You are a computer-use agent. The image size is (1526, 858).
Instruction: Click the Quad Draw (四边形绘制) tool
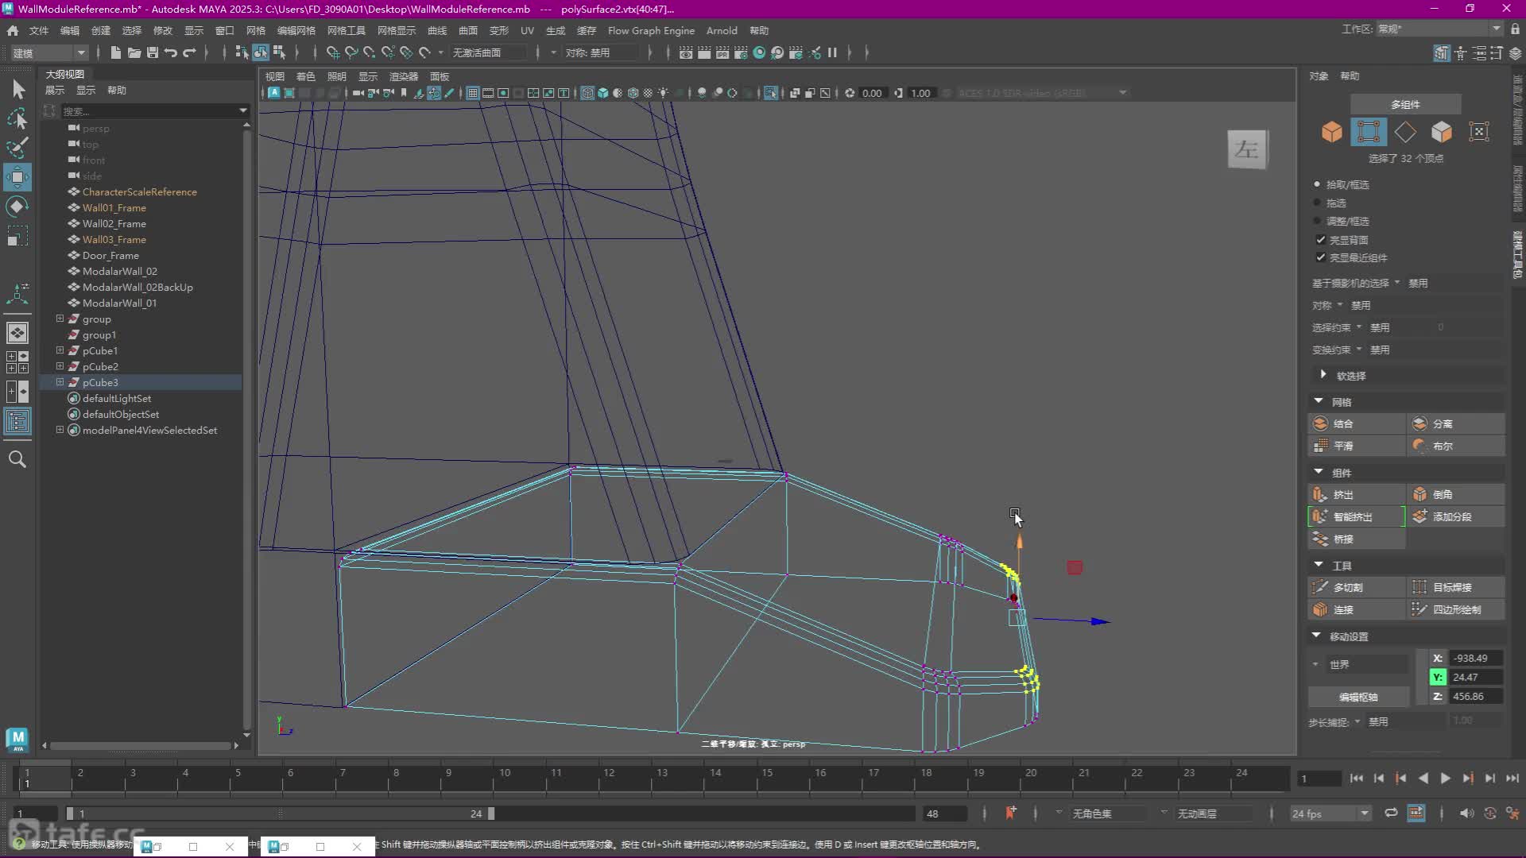pyautogui.click(x=1456, y=609)
